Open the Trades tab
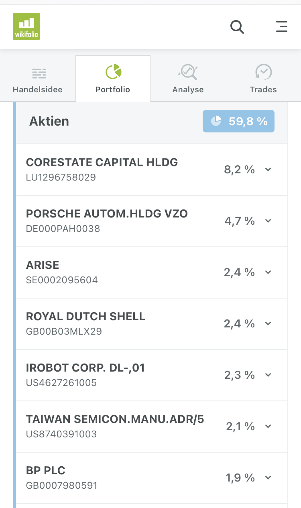The height and width of the screenshot is (508, 301). click(263, 79)
